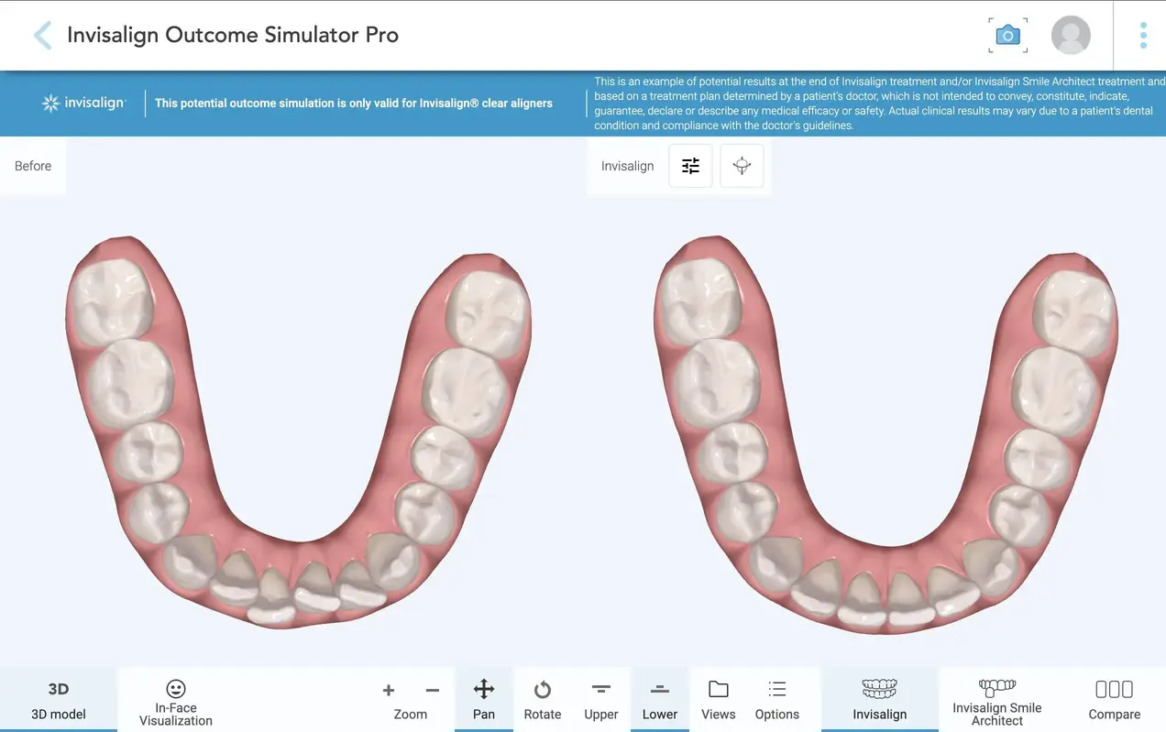Expand the Views folder menu
Screen dimensions: 1166x732
(719, 700)
